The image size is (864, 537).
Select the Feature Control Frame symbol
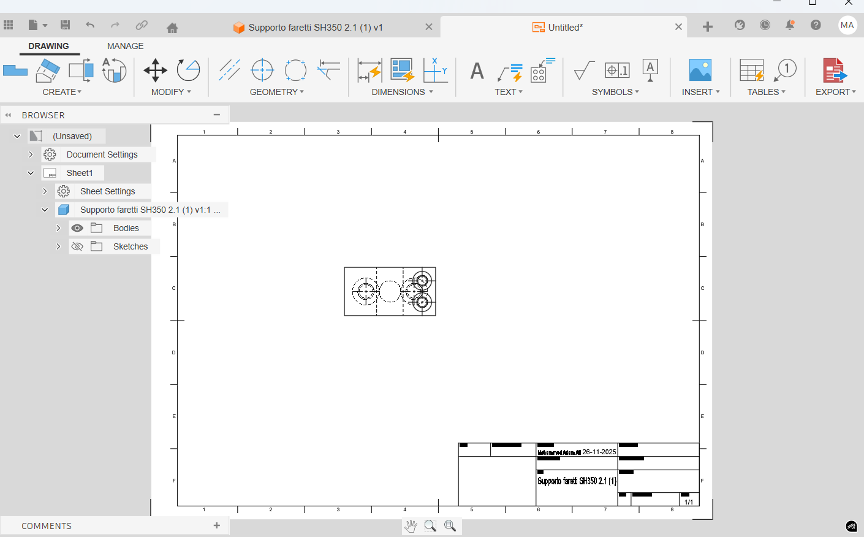[x=617, y=70]
